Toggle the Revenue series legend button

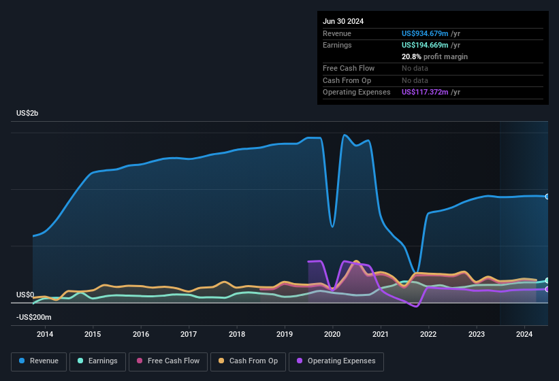click(39, 361)
